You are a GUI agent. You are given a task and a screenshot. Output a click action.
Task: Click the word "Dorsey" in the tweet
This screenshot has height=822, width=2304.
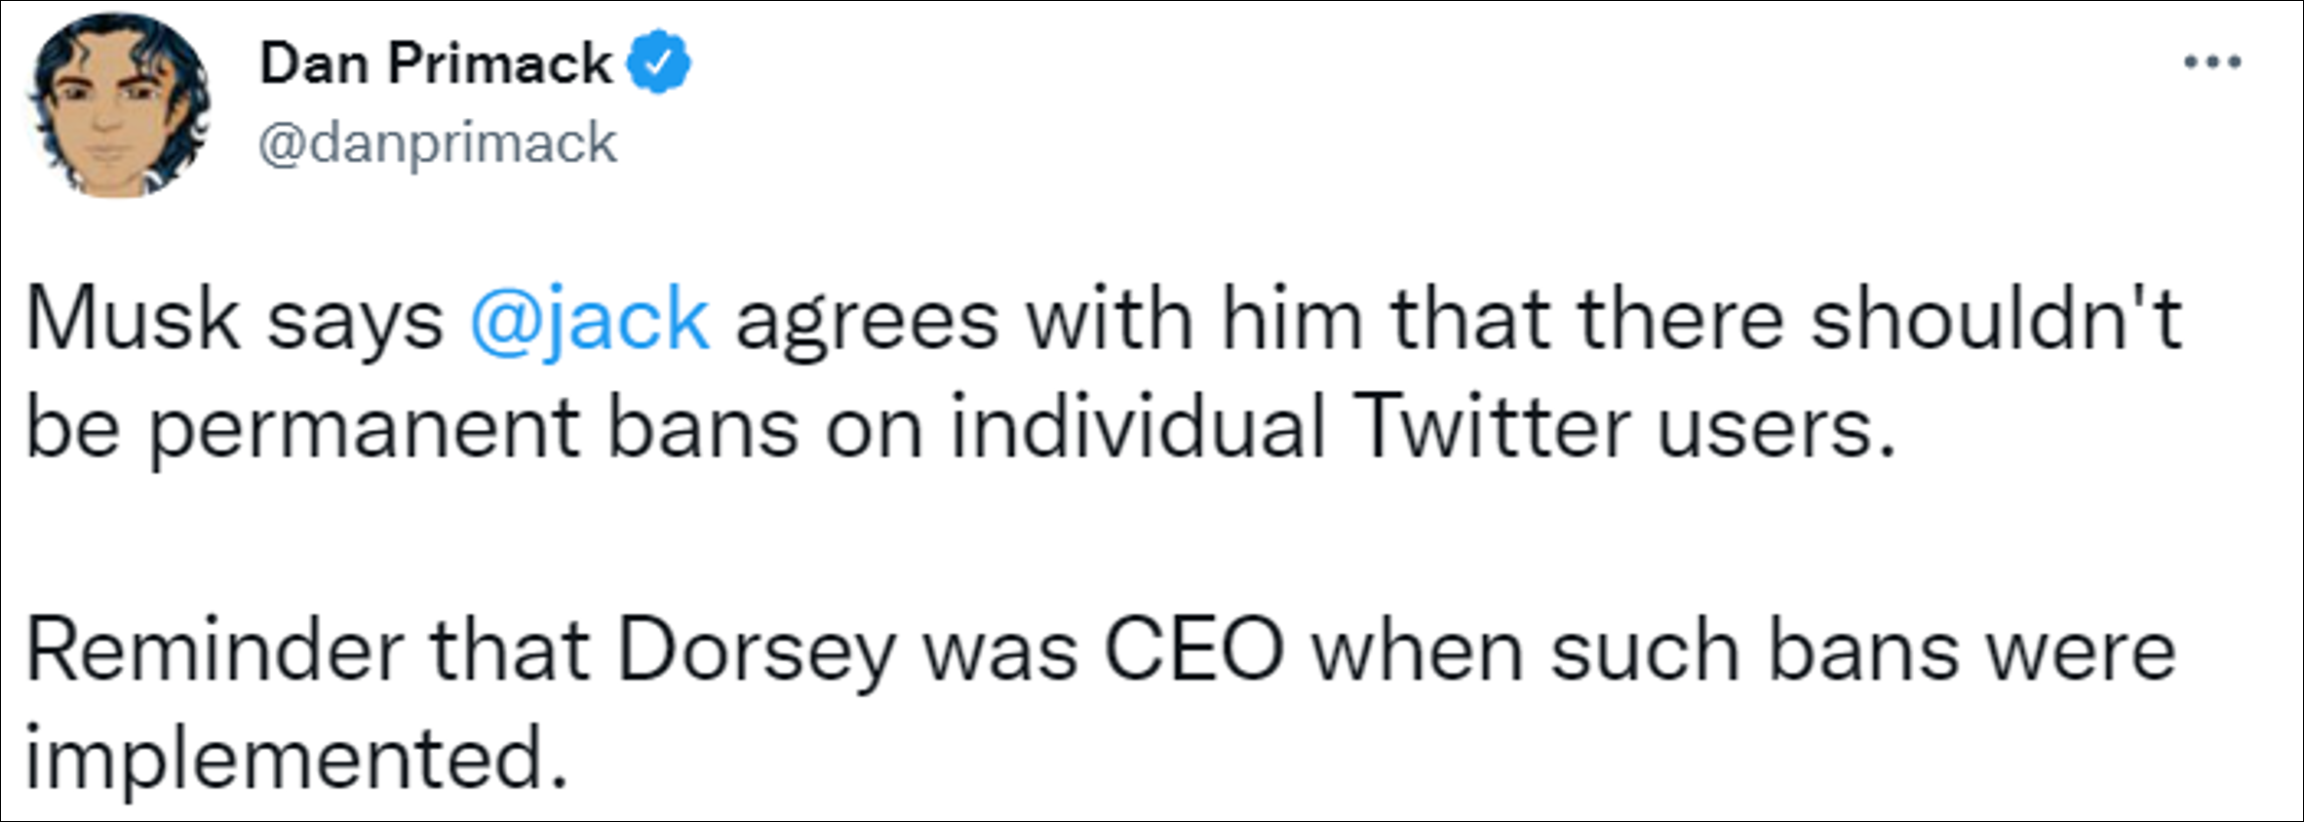pos(756,651)
